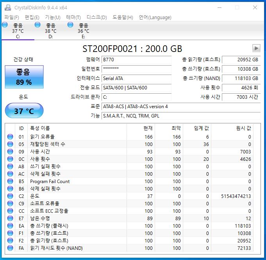This screenshot has width=266, height=260.
Task: Click status orb for EA 총 쓰기량 (플래시)
Action: [x=10, y=226]
